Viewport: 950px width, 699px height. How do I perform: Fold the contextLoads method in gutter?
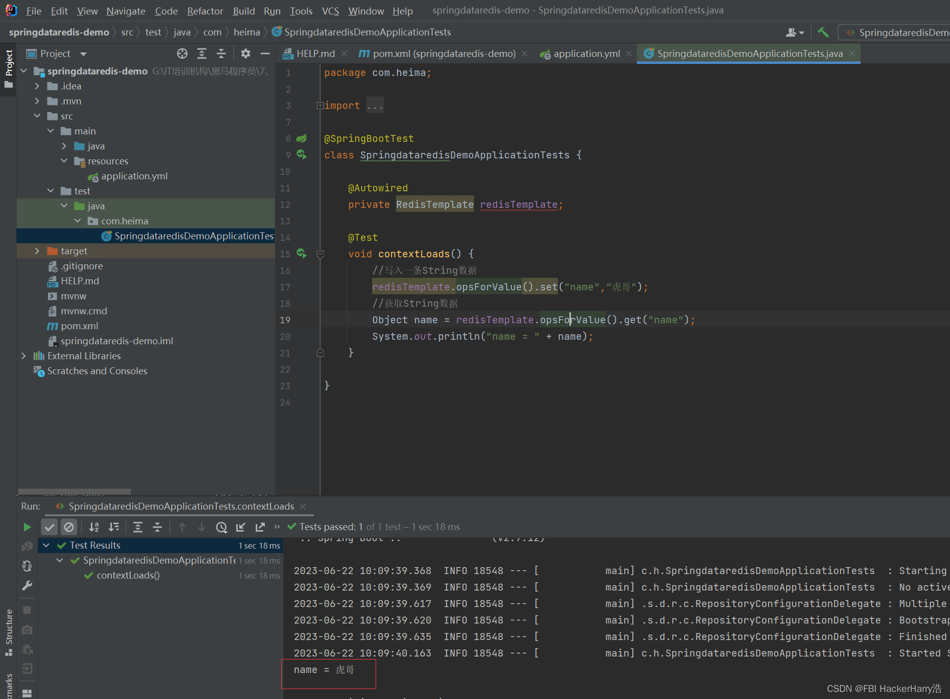click(x=321, y=254)
